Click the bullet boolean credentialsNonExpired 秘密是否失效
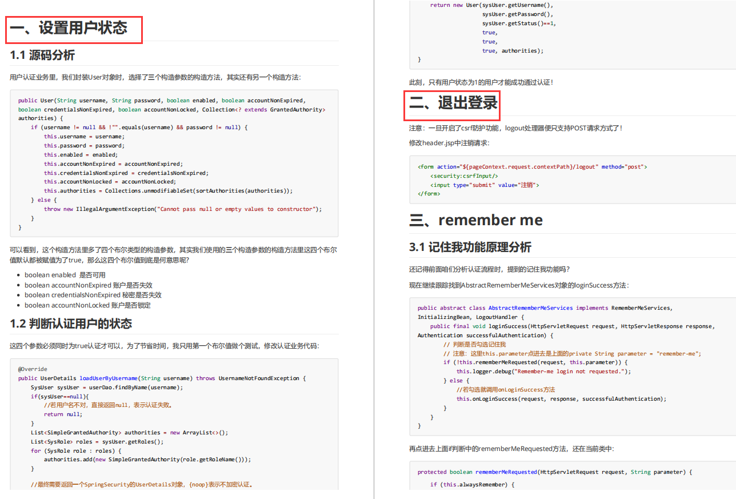 click(93, 296)
